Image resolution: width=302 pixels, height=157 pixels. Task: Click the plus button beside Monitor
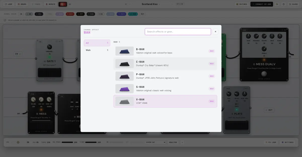[x=182, y=142]
